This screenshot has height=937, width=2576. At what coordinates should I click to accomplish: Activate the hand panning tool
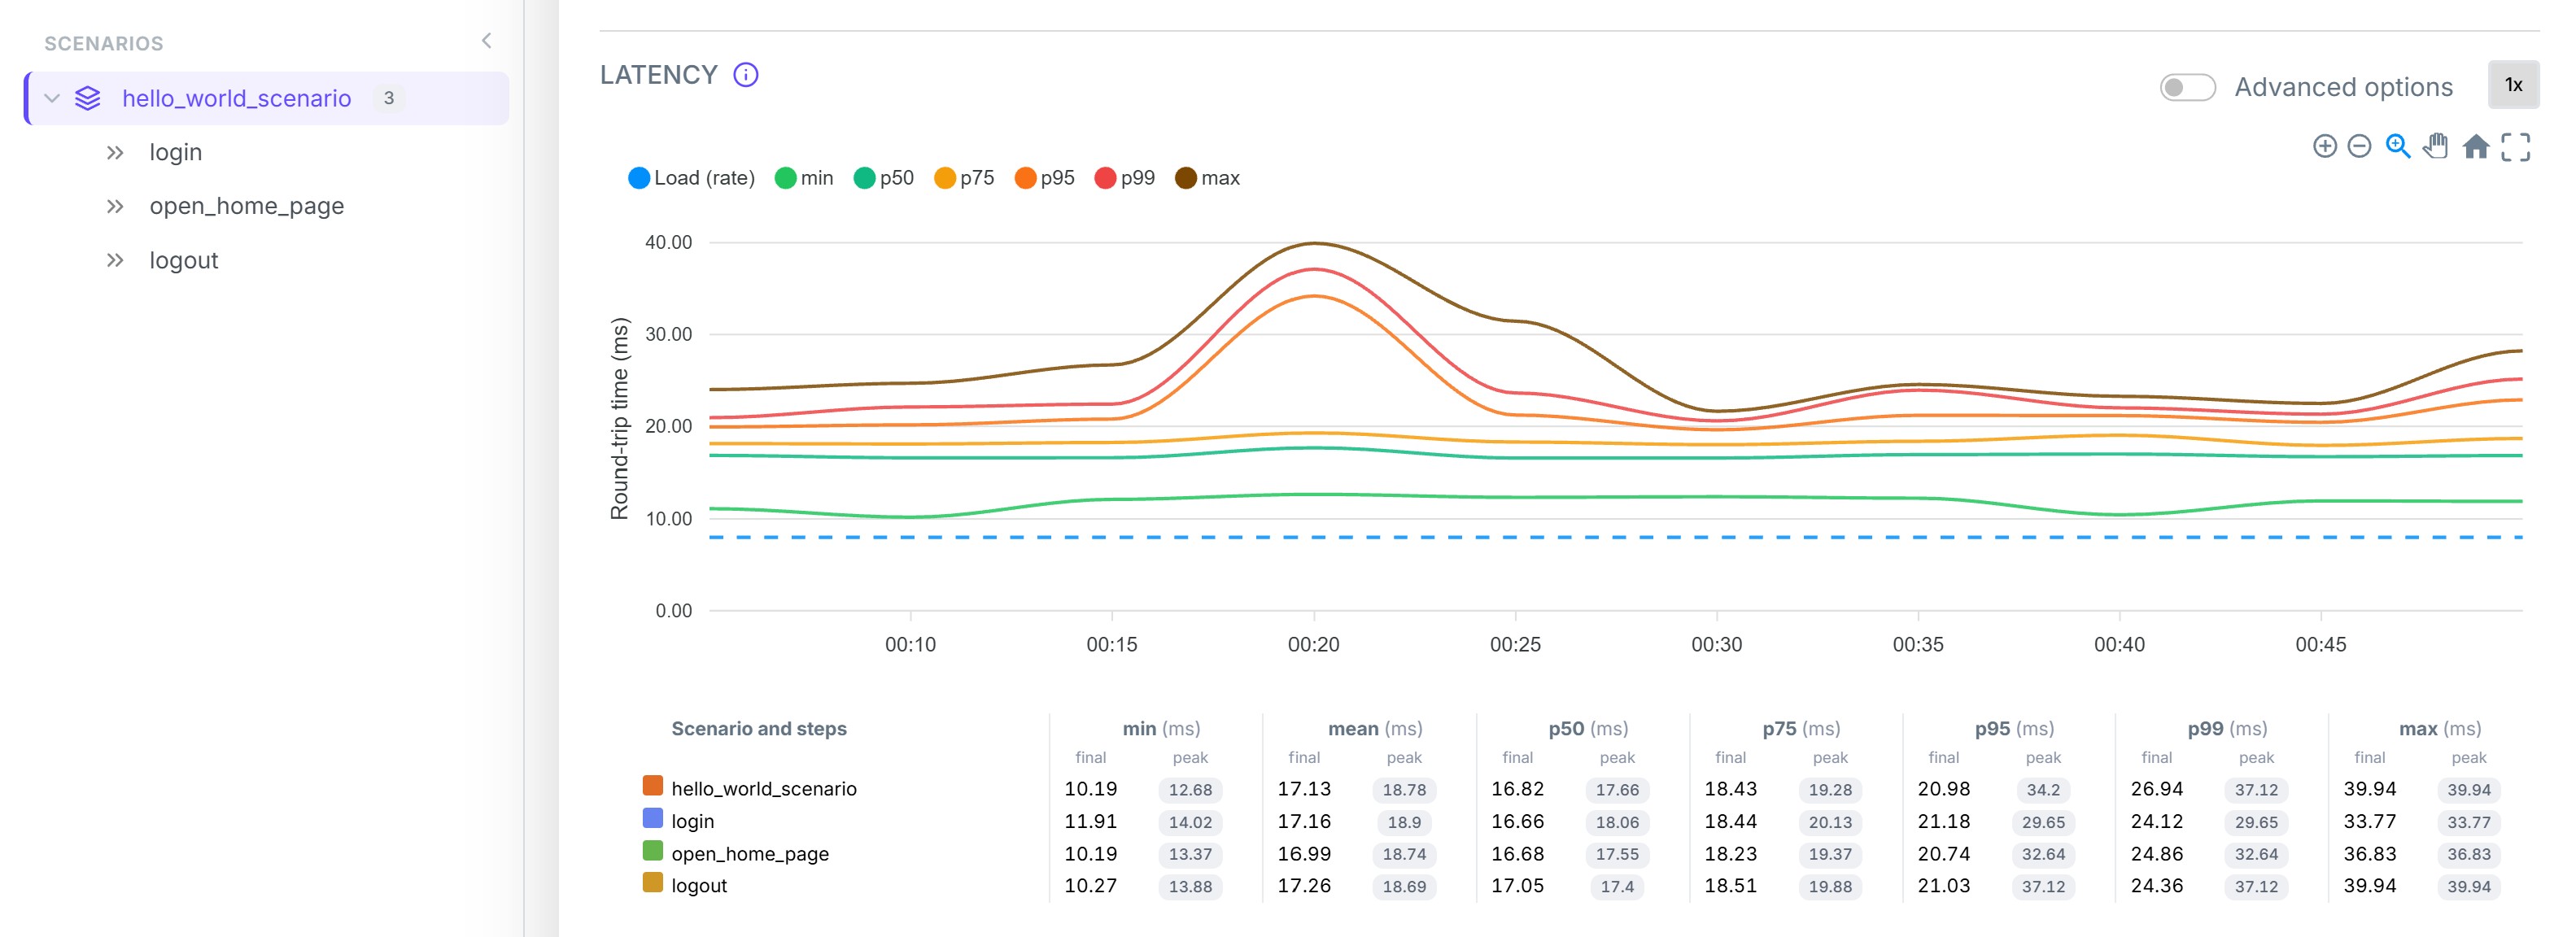2435,147
